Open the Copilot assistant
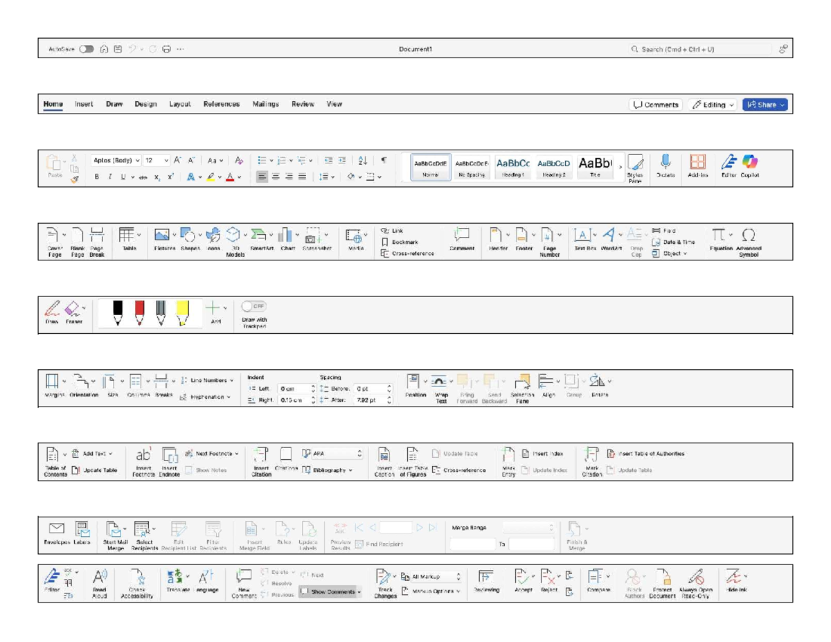The height and width of the screenshot is (642, 831). tap(750, 163)
